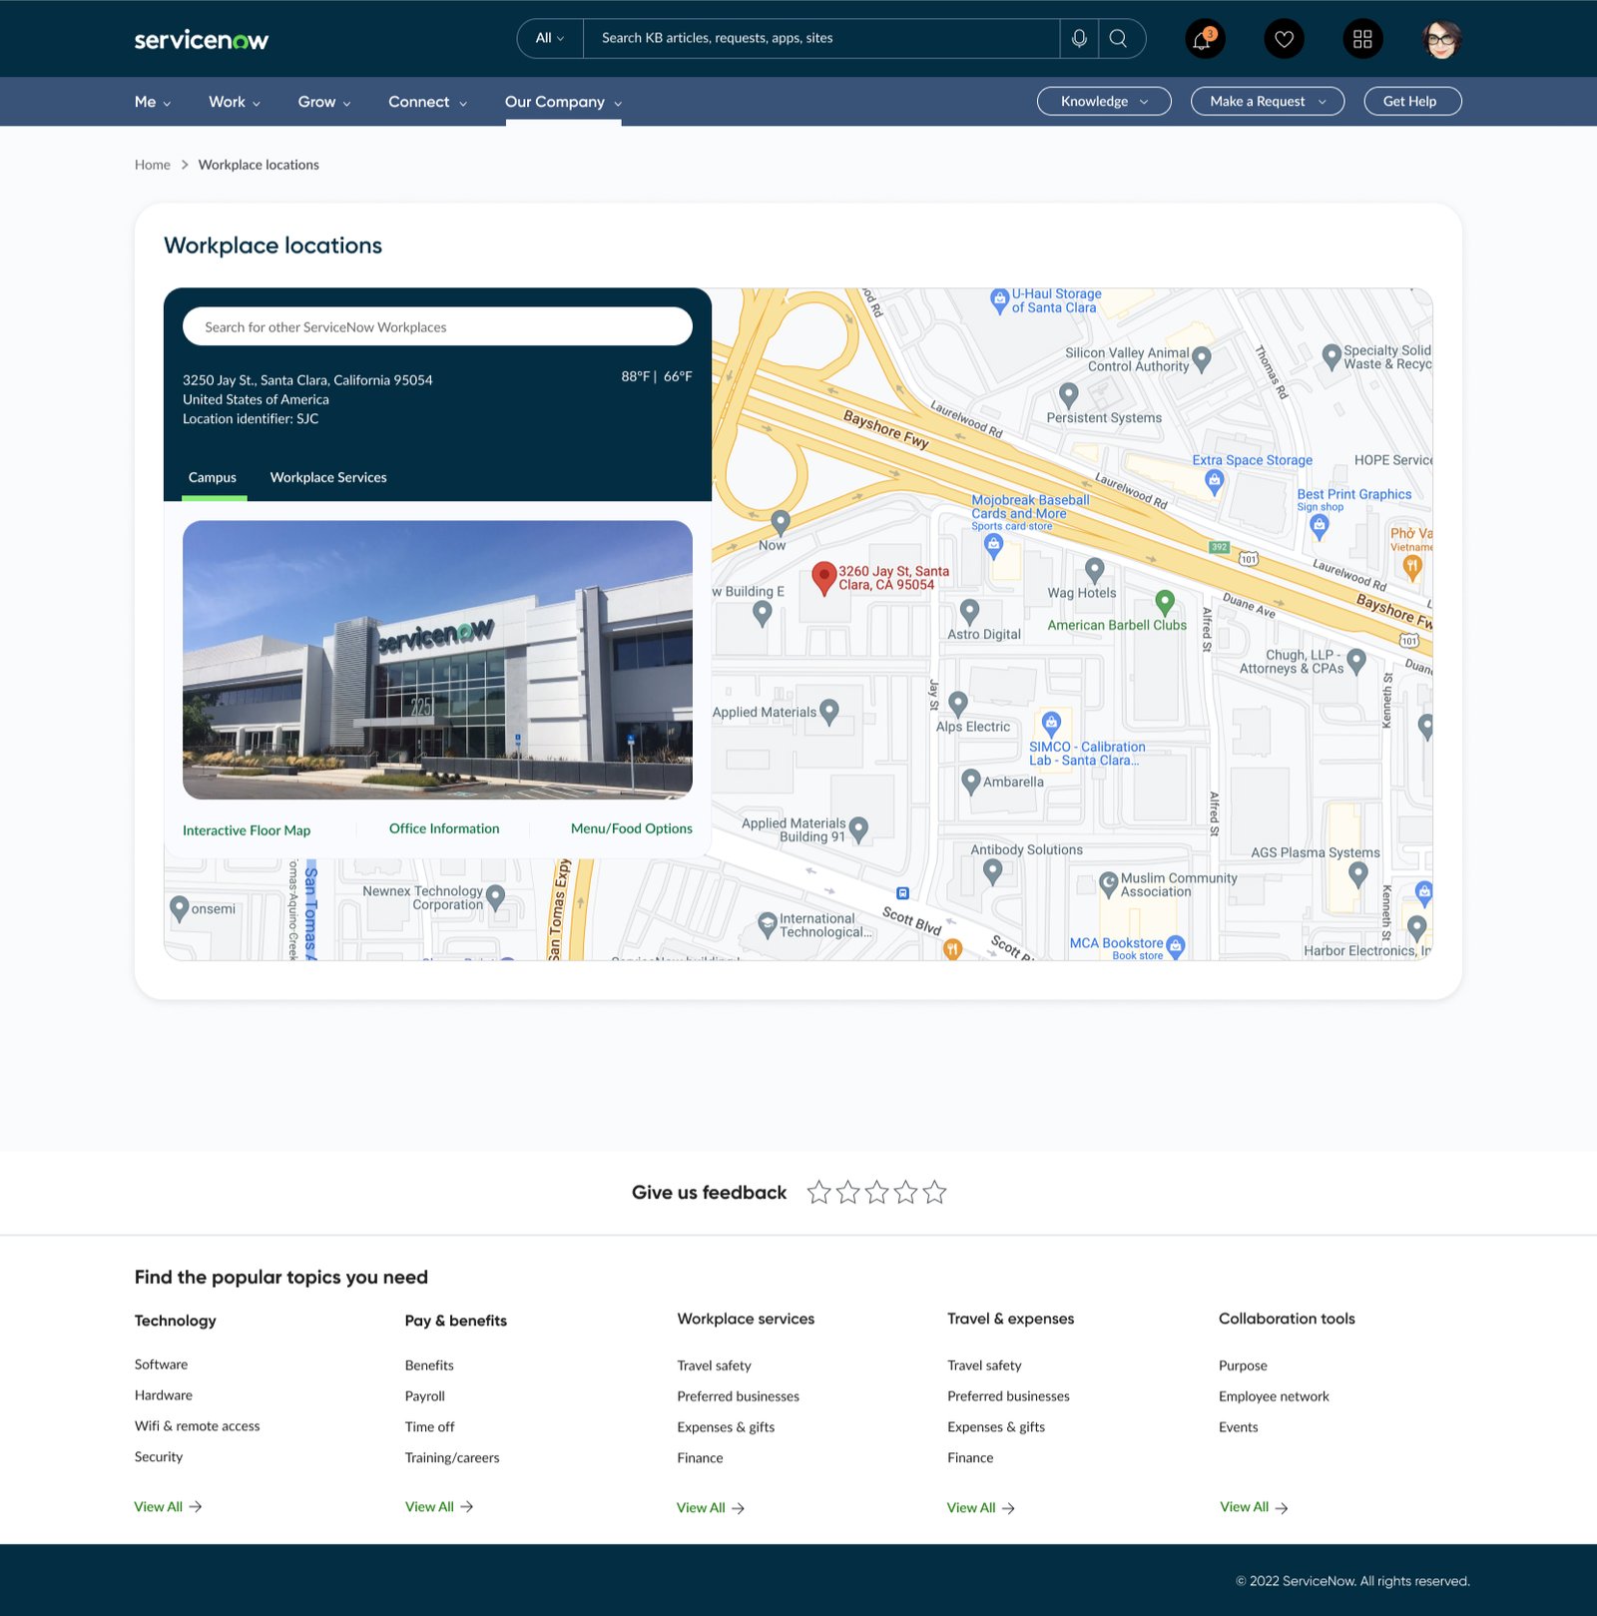This screenshot has width=1597, height=1616.
Task: Click the microphone voice search icon
Action: [x=1079, y=38]
